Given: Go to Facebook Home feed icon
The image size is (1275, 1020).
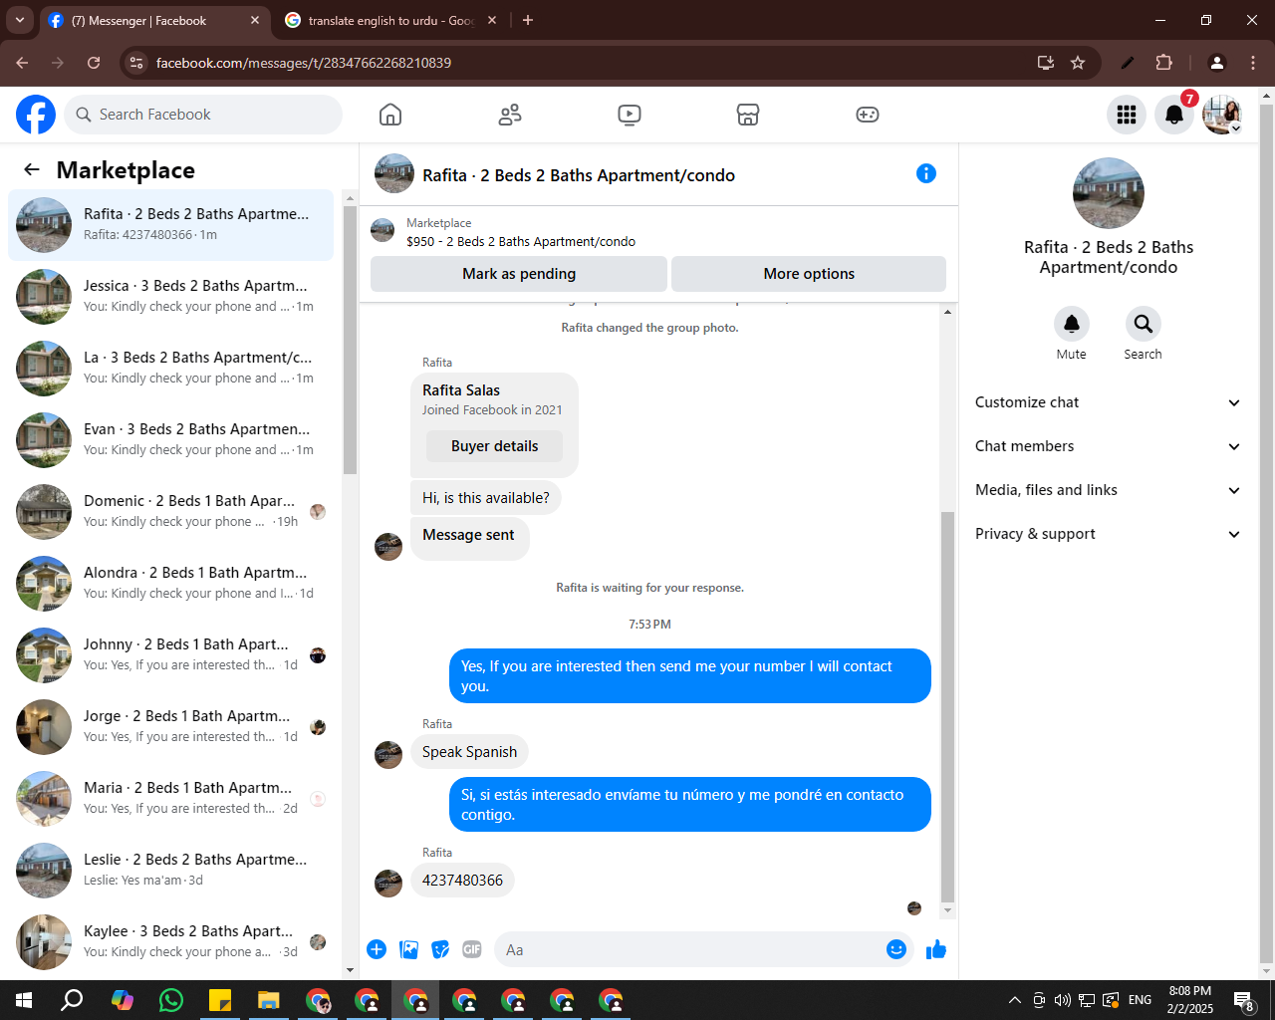Looking at the screenshot, I should click(x=390, y=115).
